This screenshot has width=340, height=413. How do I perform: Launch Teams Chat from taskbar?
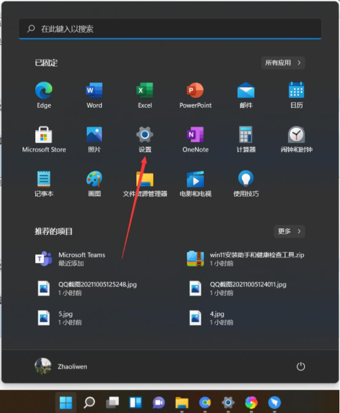[158, 403]
